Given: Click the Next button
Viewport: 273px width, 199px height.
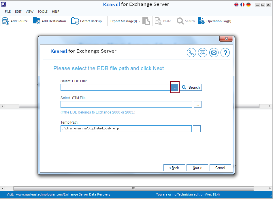Looking at the screenshot, I should [x=197, y=168].
